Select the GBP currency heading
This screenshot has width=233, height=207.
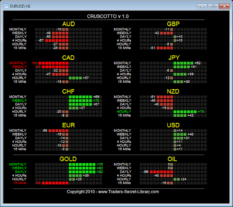[173, 24]
